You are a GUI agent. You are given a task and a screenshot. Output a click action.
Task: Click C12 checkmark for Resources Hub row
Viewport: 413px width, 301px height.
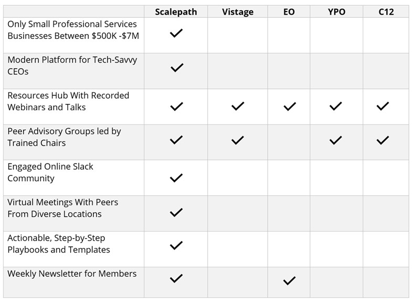click(x=383, y=106)
